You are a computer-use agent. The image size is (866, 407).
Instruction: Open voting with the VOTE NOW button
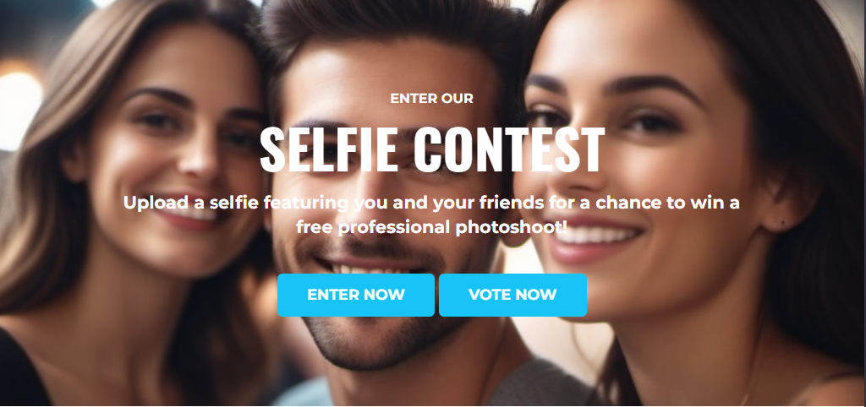(x=512, y=295)
